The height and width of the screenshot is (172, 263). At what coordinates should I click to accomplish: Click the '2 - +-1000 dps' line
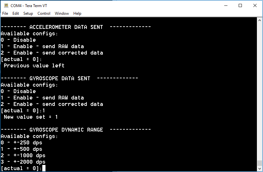tap(23, 155)
